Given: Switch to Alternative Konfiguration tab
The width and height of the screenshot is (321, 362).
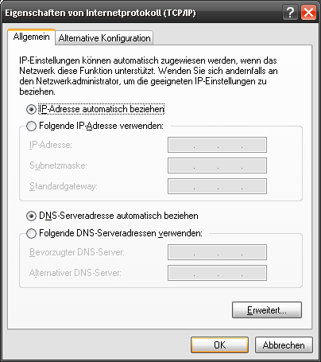Looking at the screenshot, I should point(104,38).
